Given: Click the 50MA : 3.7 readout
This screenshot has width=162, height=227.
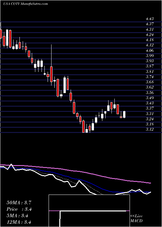Looking at the screenshot, I should point(19,203).
